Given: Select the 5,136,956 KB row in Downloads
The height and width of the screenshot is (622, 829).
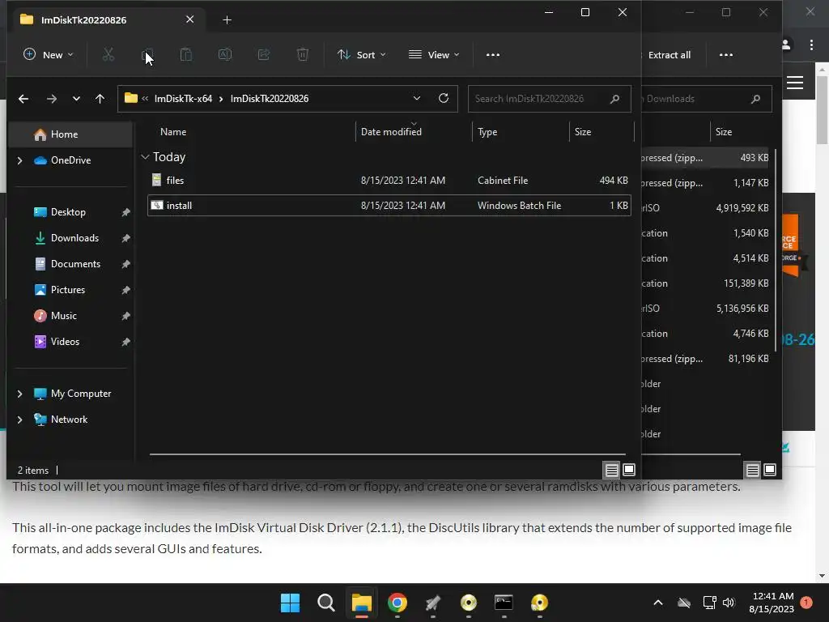Looking at the screenshot, I should click(x=705, y=309).
